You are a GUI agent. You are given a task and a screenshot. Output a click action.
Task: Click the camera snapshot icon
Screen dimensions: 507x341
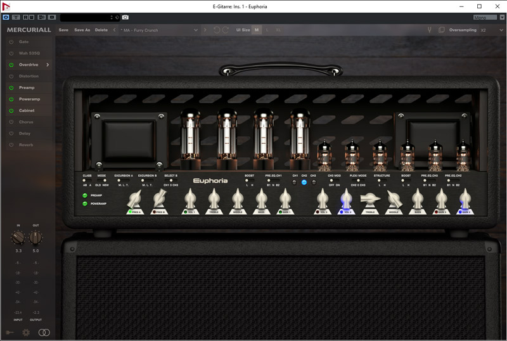[125, 17]
